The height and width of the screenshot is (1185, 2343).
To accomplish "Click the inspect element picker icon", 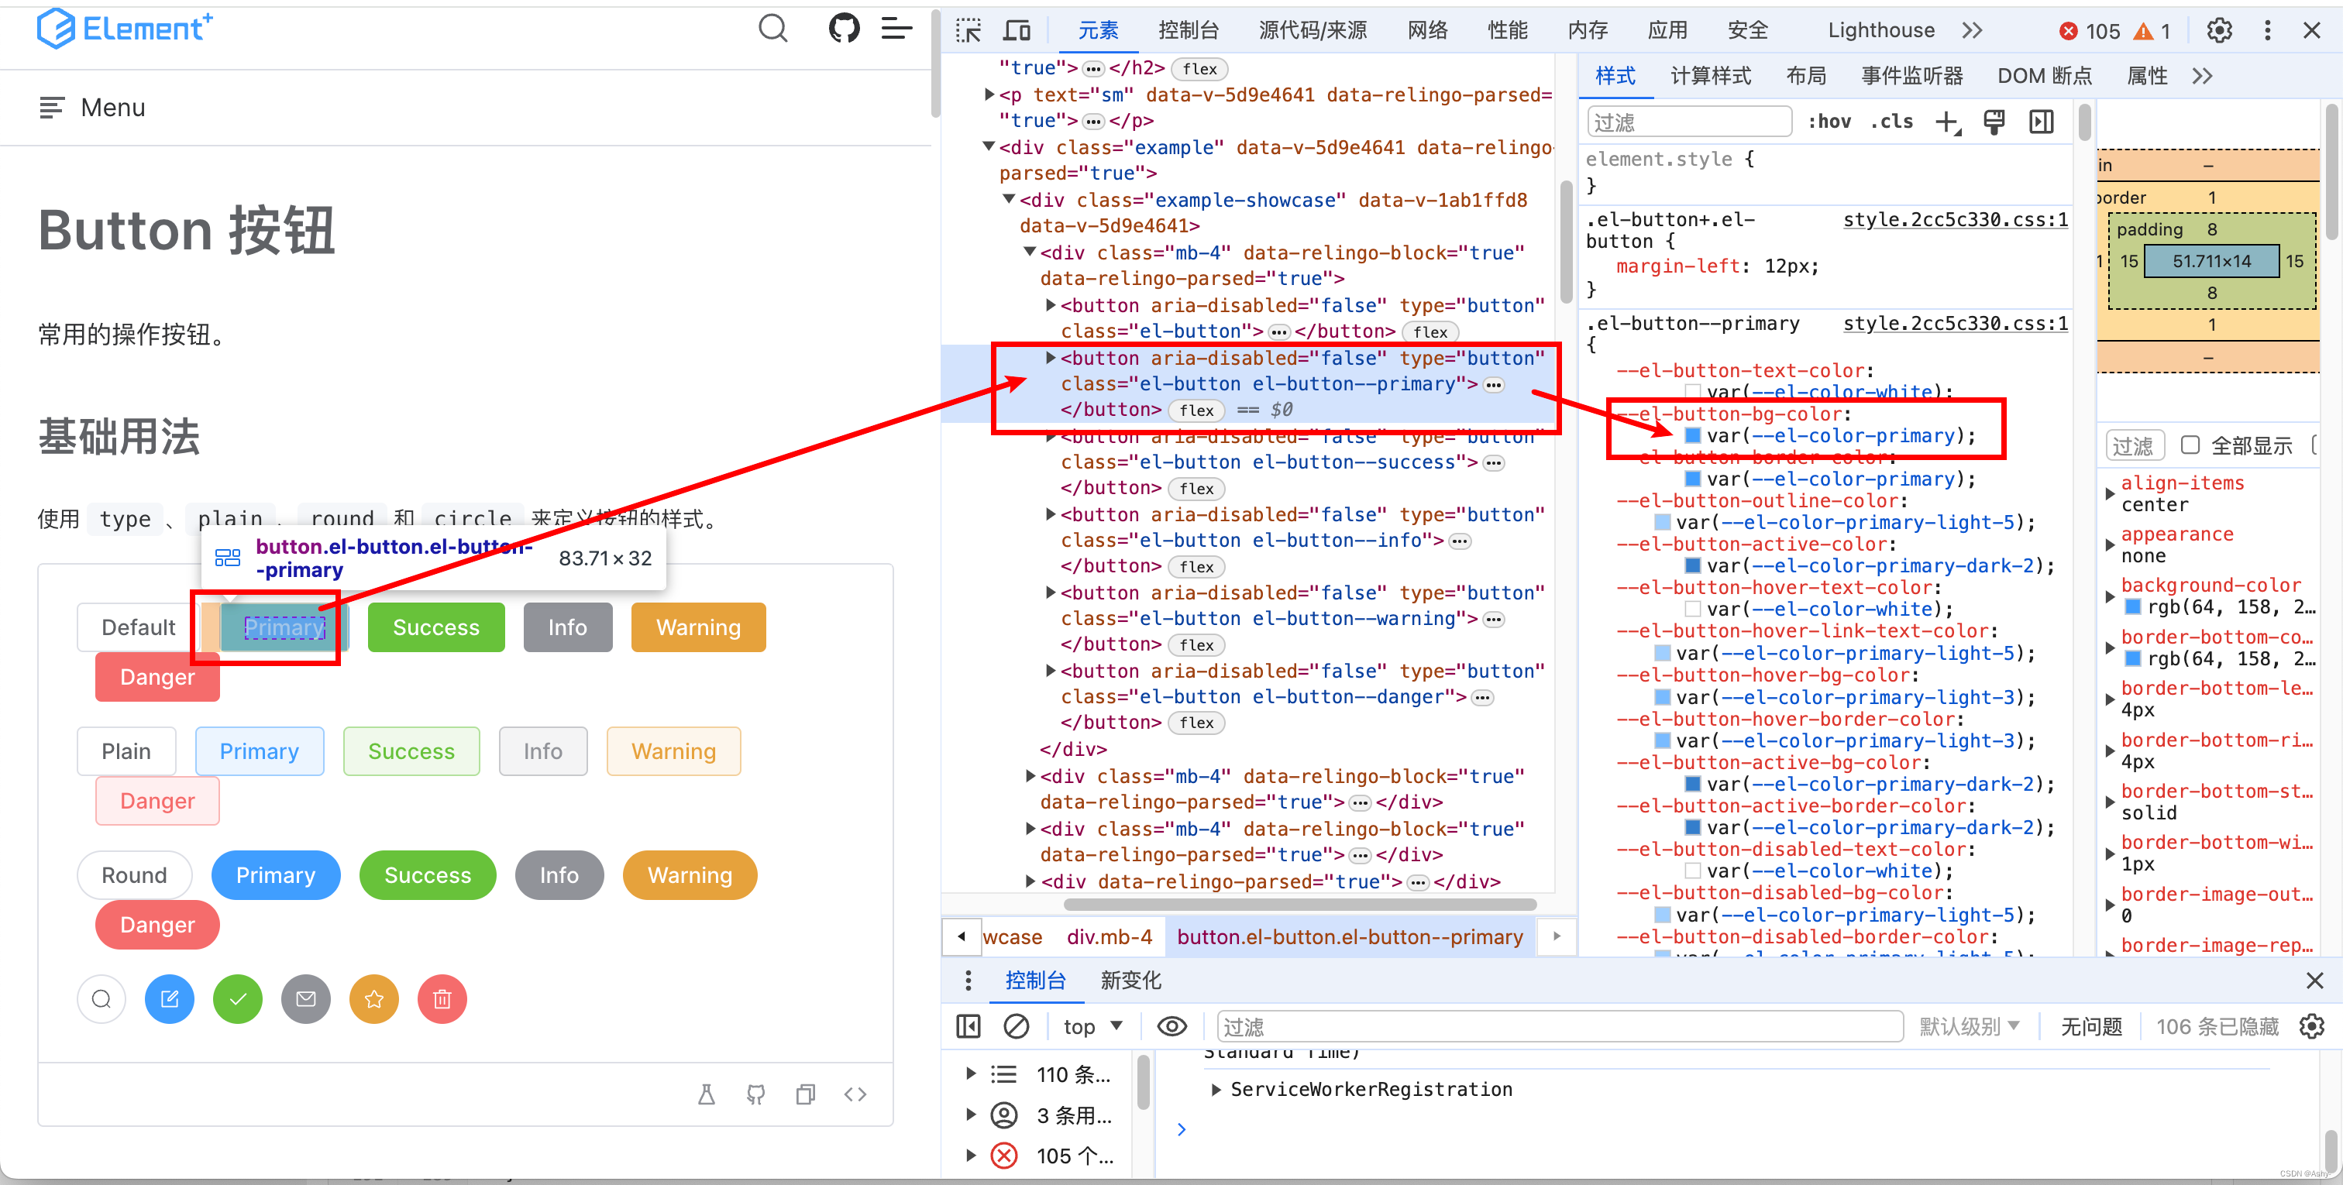I will click(x=968, y=31).
